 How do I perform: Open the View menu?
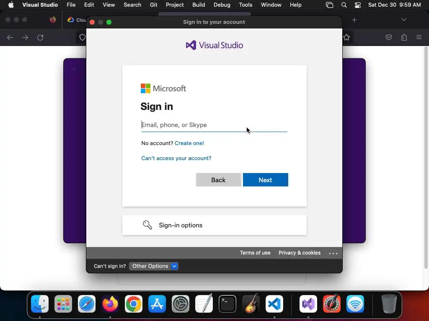coord(109,5)
